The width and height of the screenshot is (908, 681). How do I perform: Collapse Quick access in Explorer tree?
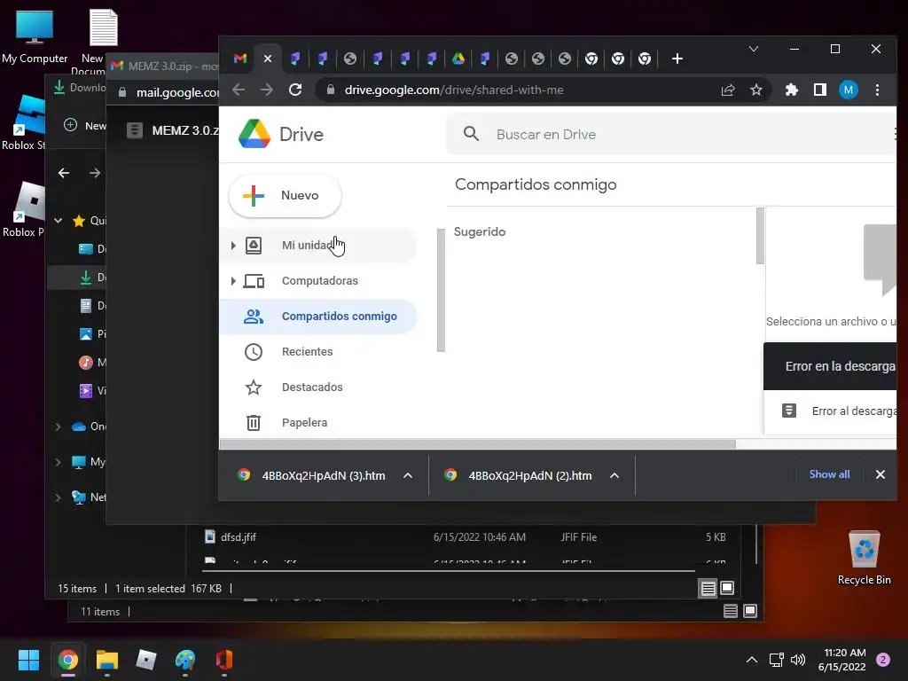pyautogui.click(x=58, y=221)
